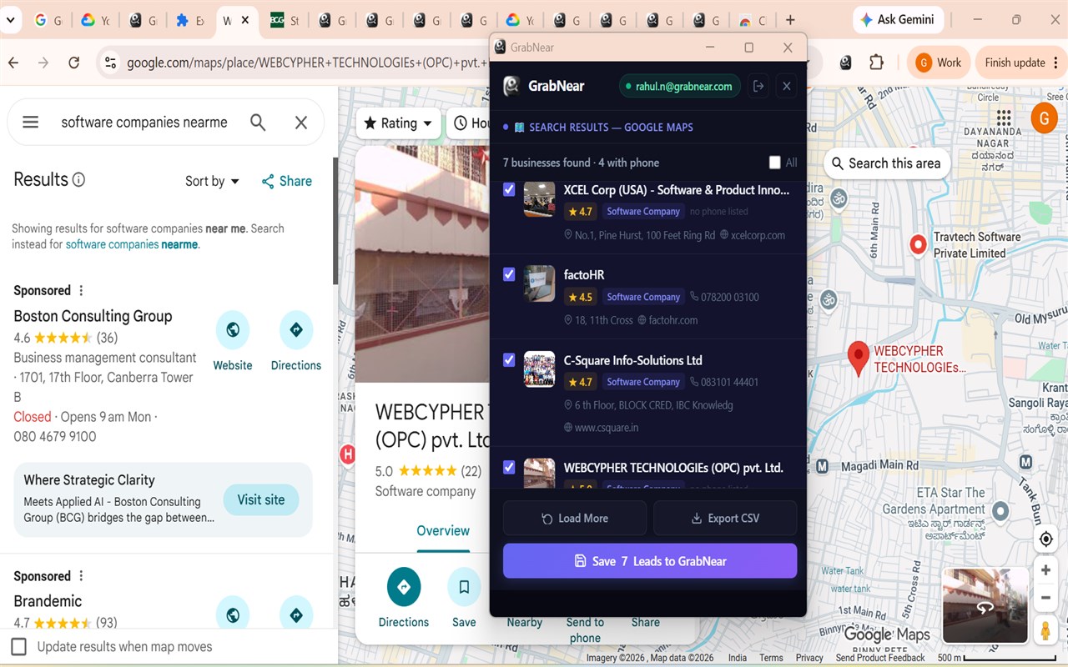Reload the browser page
Viewport: 1068px width, 667px height.
point(74,63)
